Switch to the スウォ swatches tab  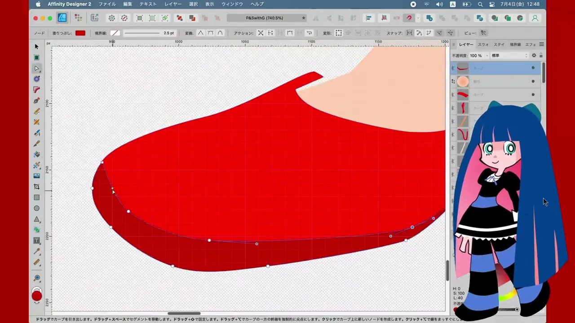[x=483, y=44]
